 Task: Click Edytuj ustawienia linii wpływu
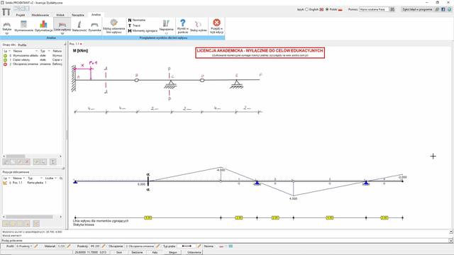pyautogui.click(x=113, y=26)
